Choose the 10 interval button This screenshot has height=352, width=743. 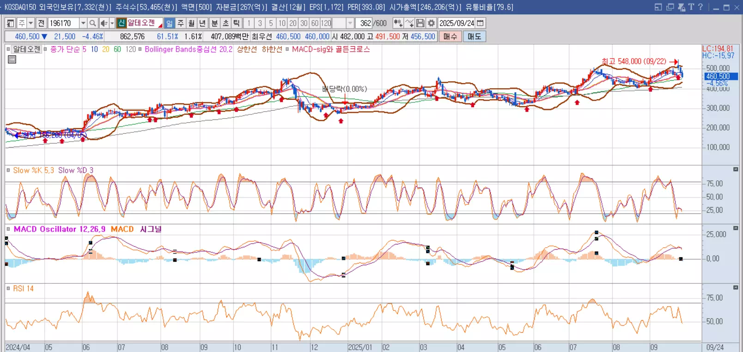282,23
